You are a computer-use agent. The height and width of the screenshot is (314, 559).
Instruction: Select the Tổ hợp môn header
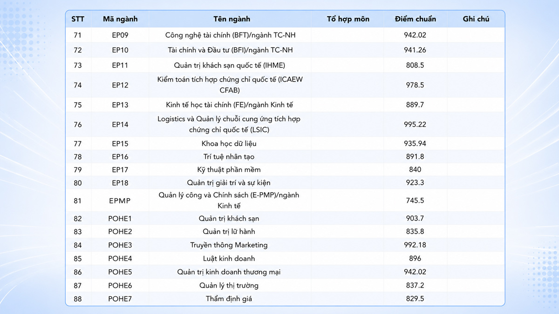pos(348,19)
